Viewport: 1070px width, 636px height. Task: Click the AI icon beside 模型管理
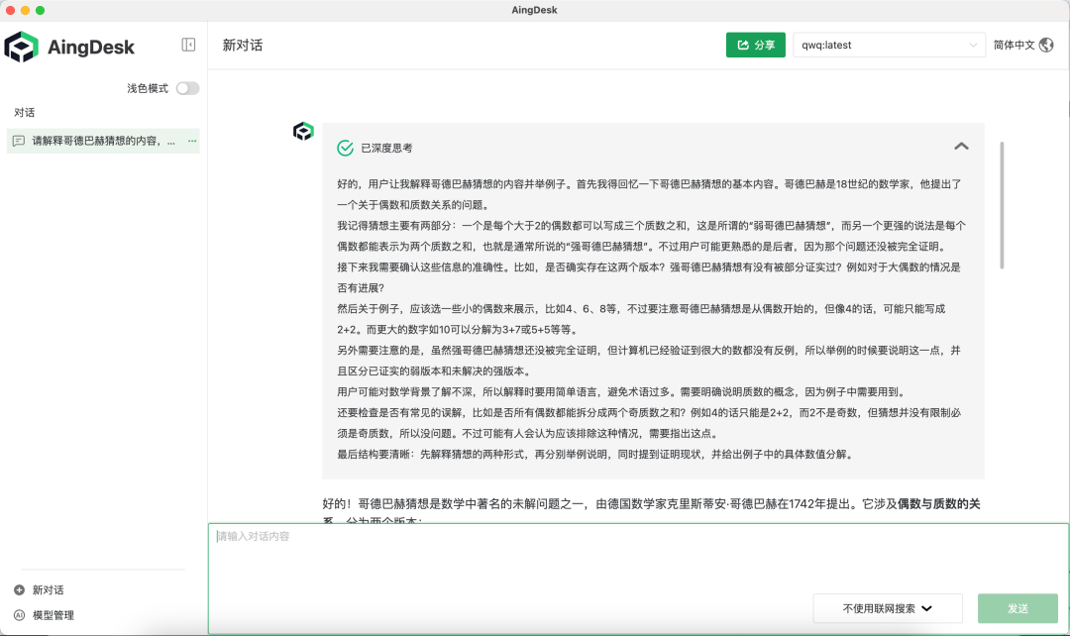coord(19,615)
